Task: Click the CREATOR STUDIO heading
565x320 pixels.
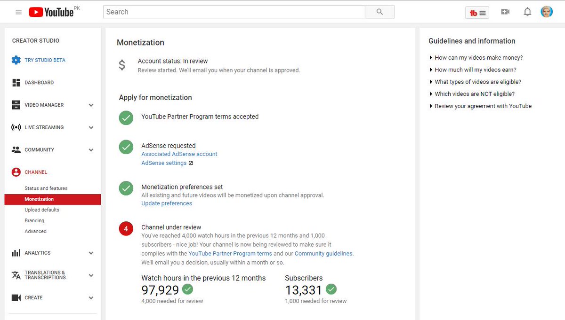Action: click(36, 41)
